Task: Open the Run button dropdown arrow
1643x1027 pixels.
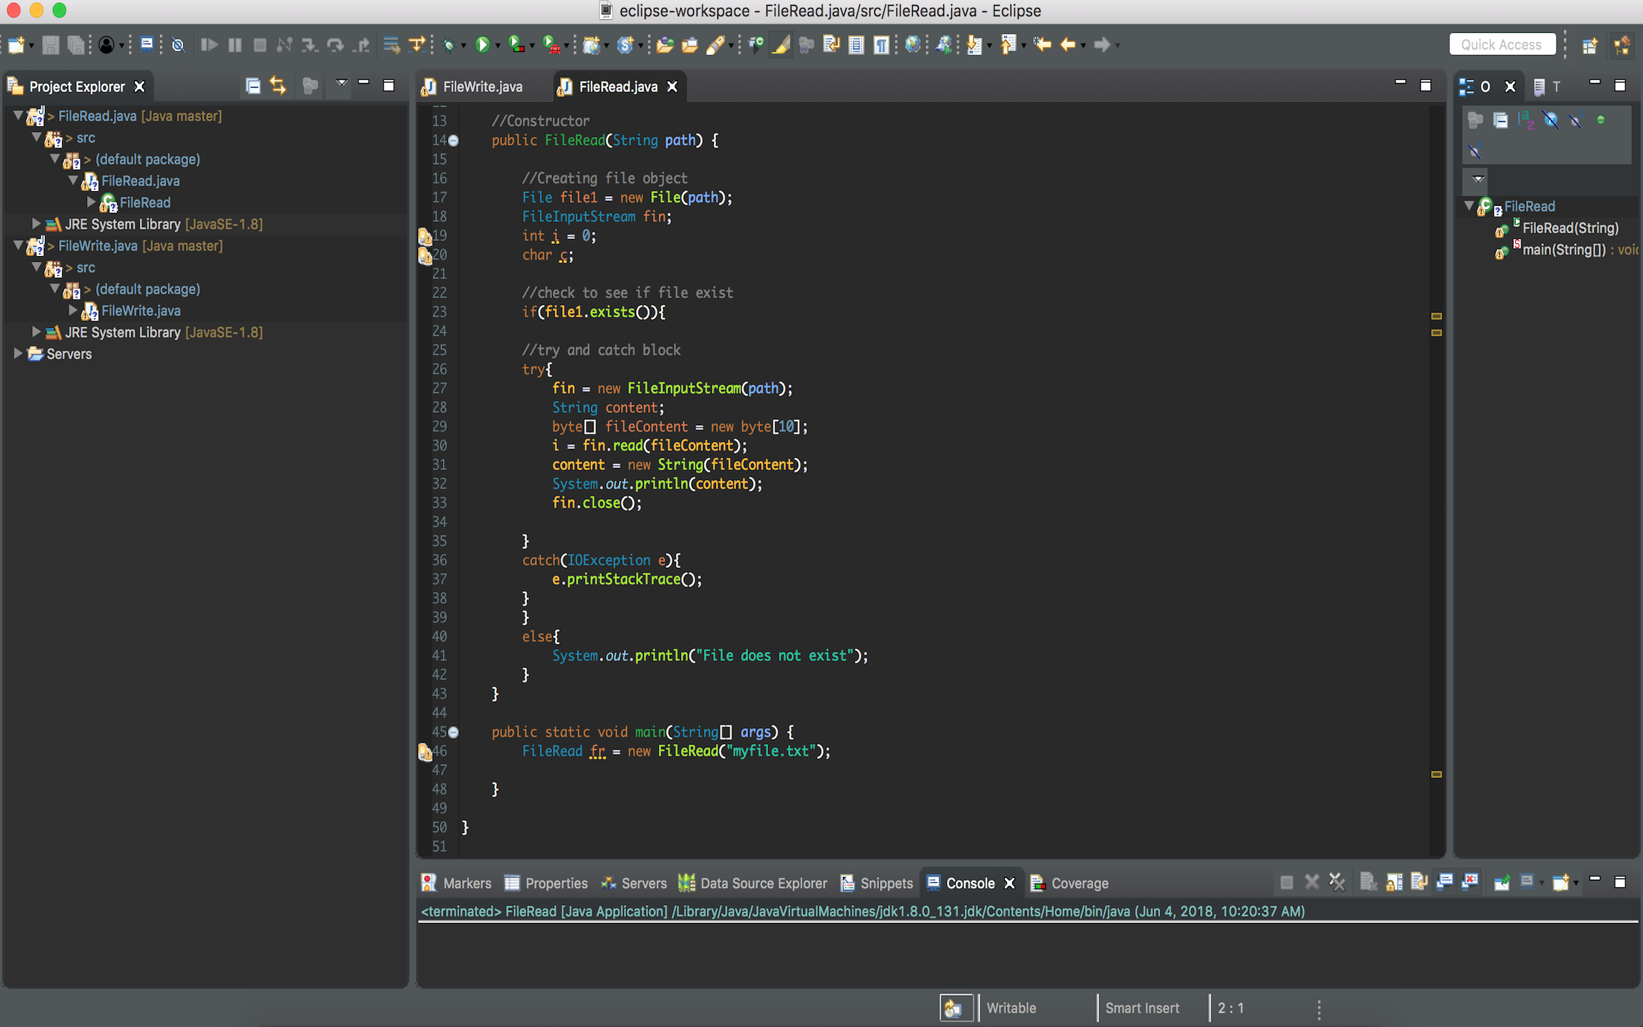Action: 497,46
